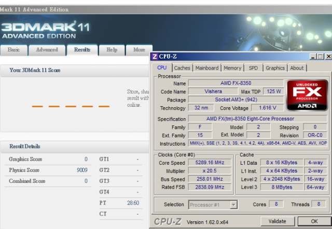Click the Core Voltage value 1.616 V
This screenshot has height=229, width=332.
[x=268, y=108]
